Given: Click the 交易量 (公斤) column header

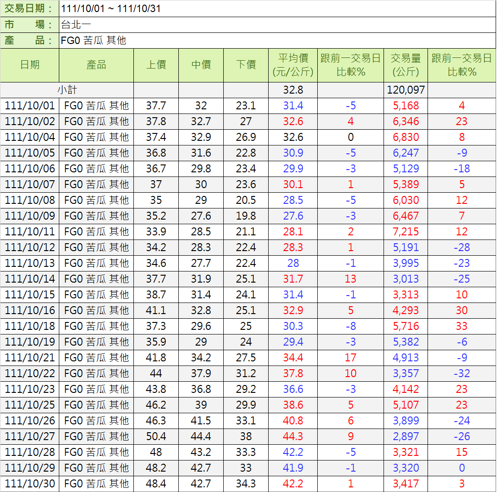Looking at the screenshot, I should click(406, 65).
